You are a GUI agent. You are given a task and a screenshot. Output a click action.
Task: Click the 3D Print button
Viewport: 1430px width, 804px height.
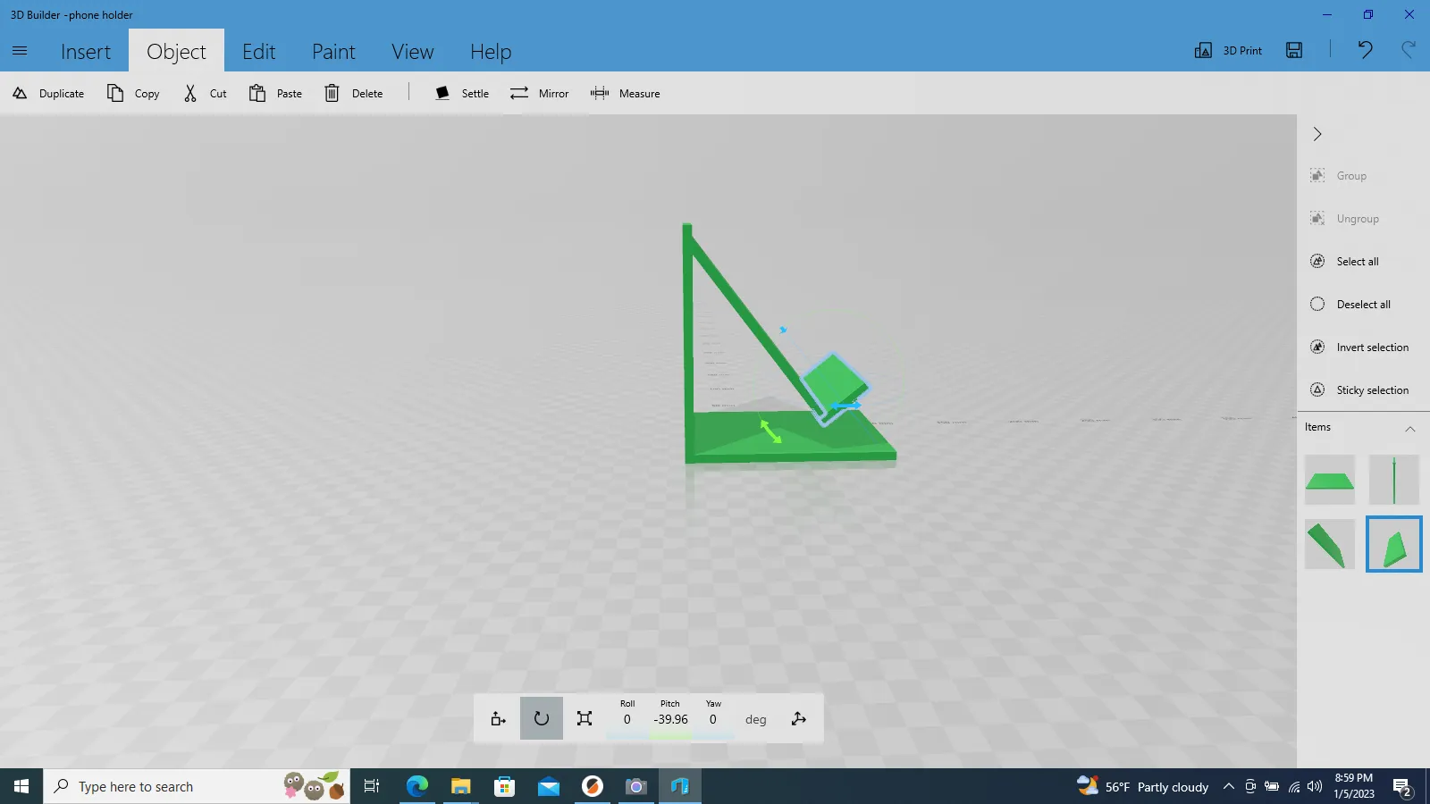[1229, 51]
